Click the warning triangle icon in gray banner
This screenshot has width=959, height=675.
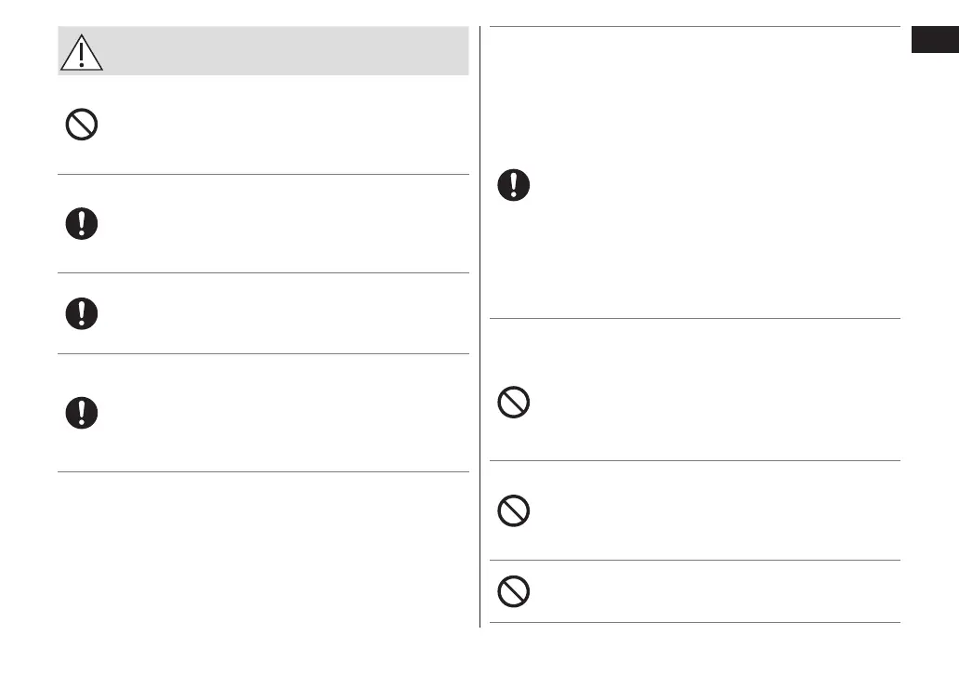click(82, 54)
